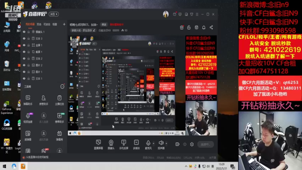Open the mail messages icon
Viewport: 302px width, 170px height.
(174, 14)
